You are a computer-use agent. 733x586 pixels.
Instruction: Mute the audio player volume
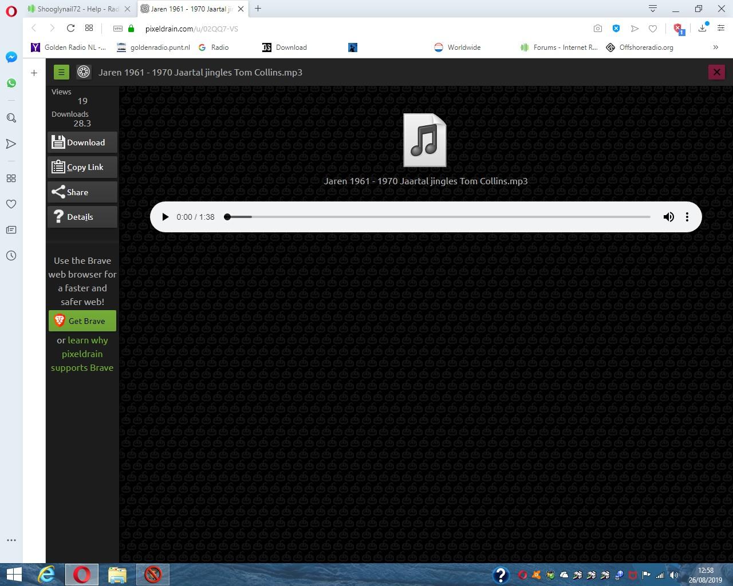(x=668, y=217)
